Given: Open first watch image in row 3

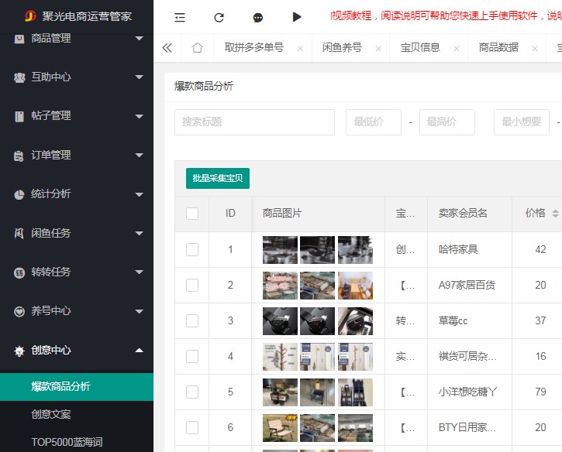Looking at the screenshot, I should 280,321.
